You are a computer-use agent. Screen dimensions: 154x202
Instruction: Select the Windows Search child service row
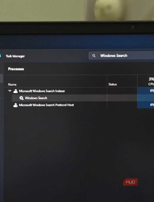point(83,98)
